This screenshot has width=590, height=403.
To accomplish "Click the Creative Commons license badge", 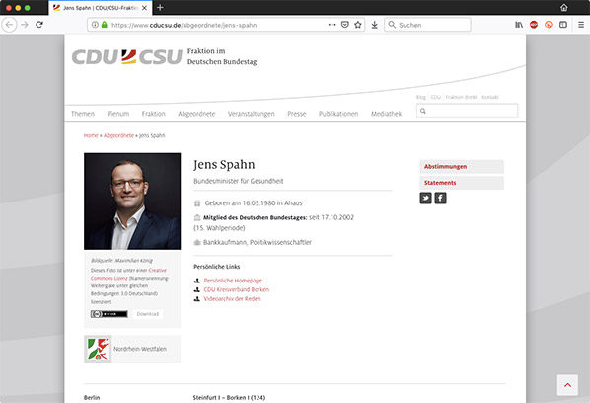I will 110,314.
